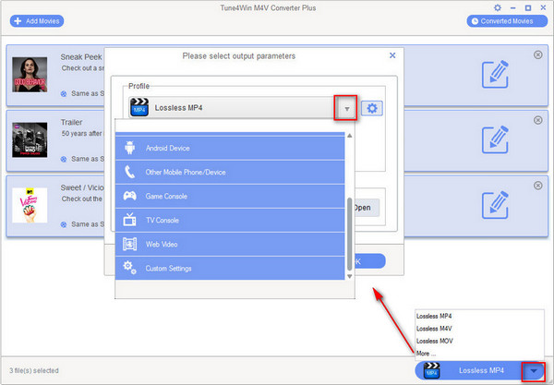Image resolution: width=554 pixels, height=385 pixels.
Task: Open the Converted Movies list
Action: point(507,21)
